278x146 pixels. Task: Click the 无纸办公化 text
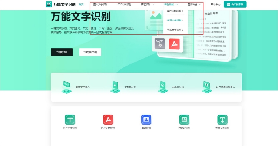click(178, 87)
